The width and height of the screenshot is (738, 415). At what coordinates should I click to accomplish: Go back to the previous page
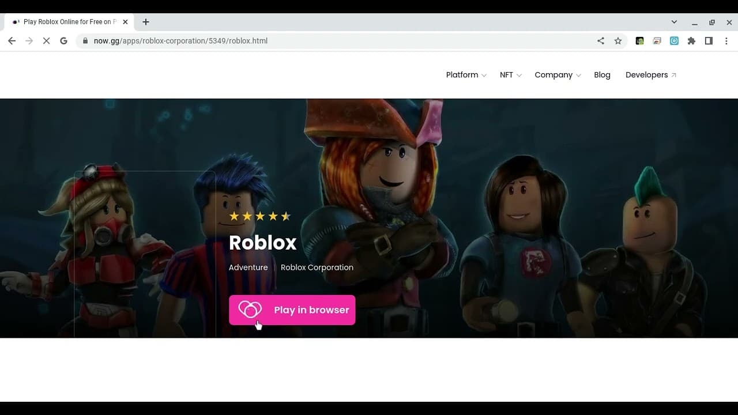[12, 41]
